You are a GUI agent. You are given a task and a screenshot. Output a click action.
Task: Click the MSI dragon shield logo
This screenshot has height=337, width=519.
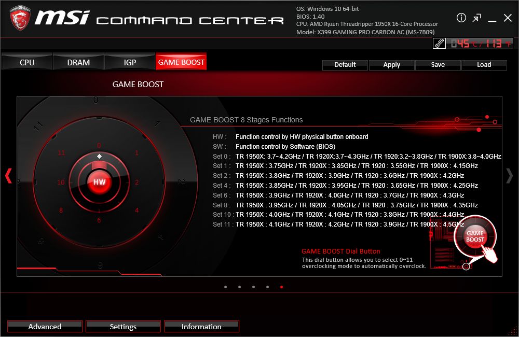[x=20, y=18]
